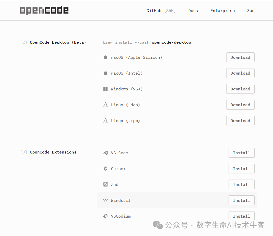
Task: Click the "Zed" label
Action: coord(115,184)
